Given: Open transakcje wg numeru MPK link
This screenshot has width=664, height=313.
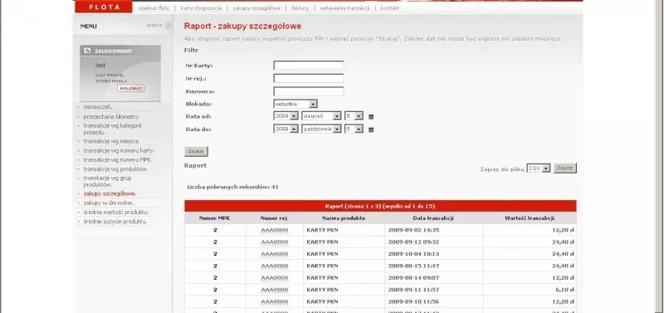Looking at the screenshot, I should point(118,159).
